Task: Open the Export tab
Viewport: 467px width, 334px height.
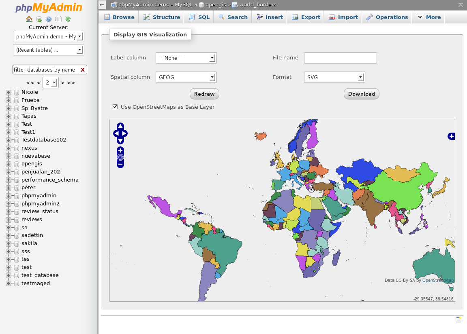Action: pyautogui.click(x=306, y=17)
